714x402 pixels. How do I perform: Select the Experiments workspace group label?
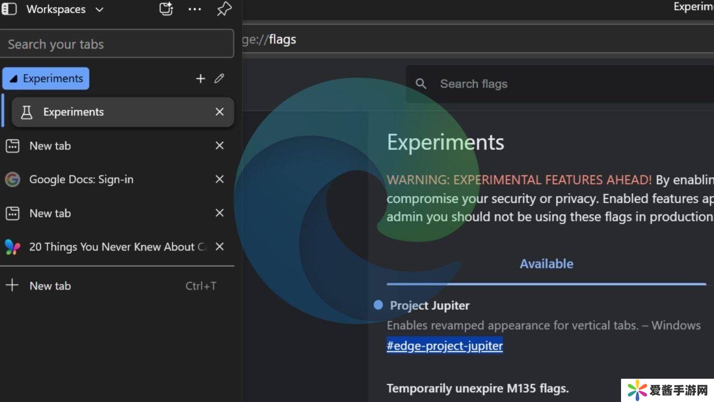(x=46, y=79)
